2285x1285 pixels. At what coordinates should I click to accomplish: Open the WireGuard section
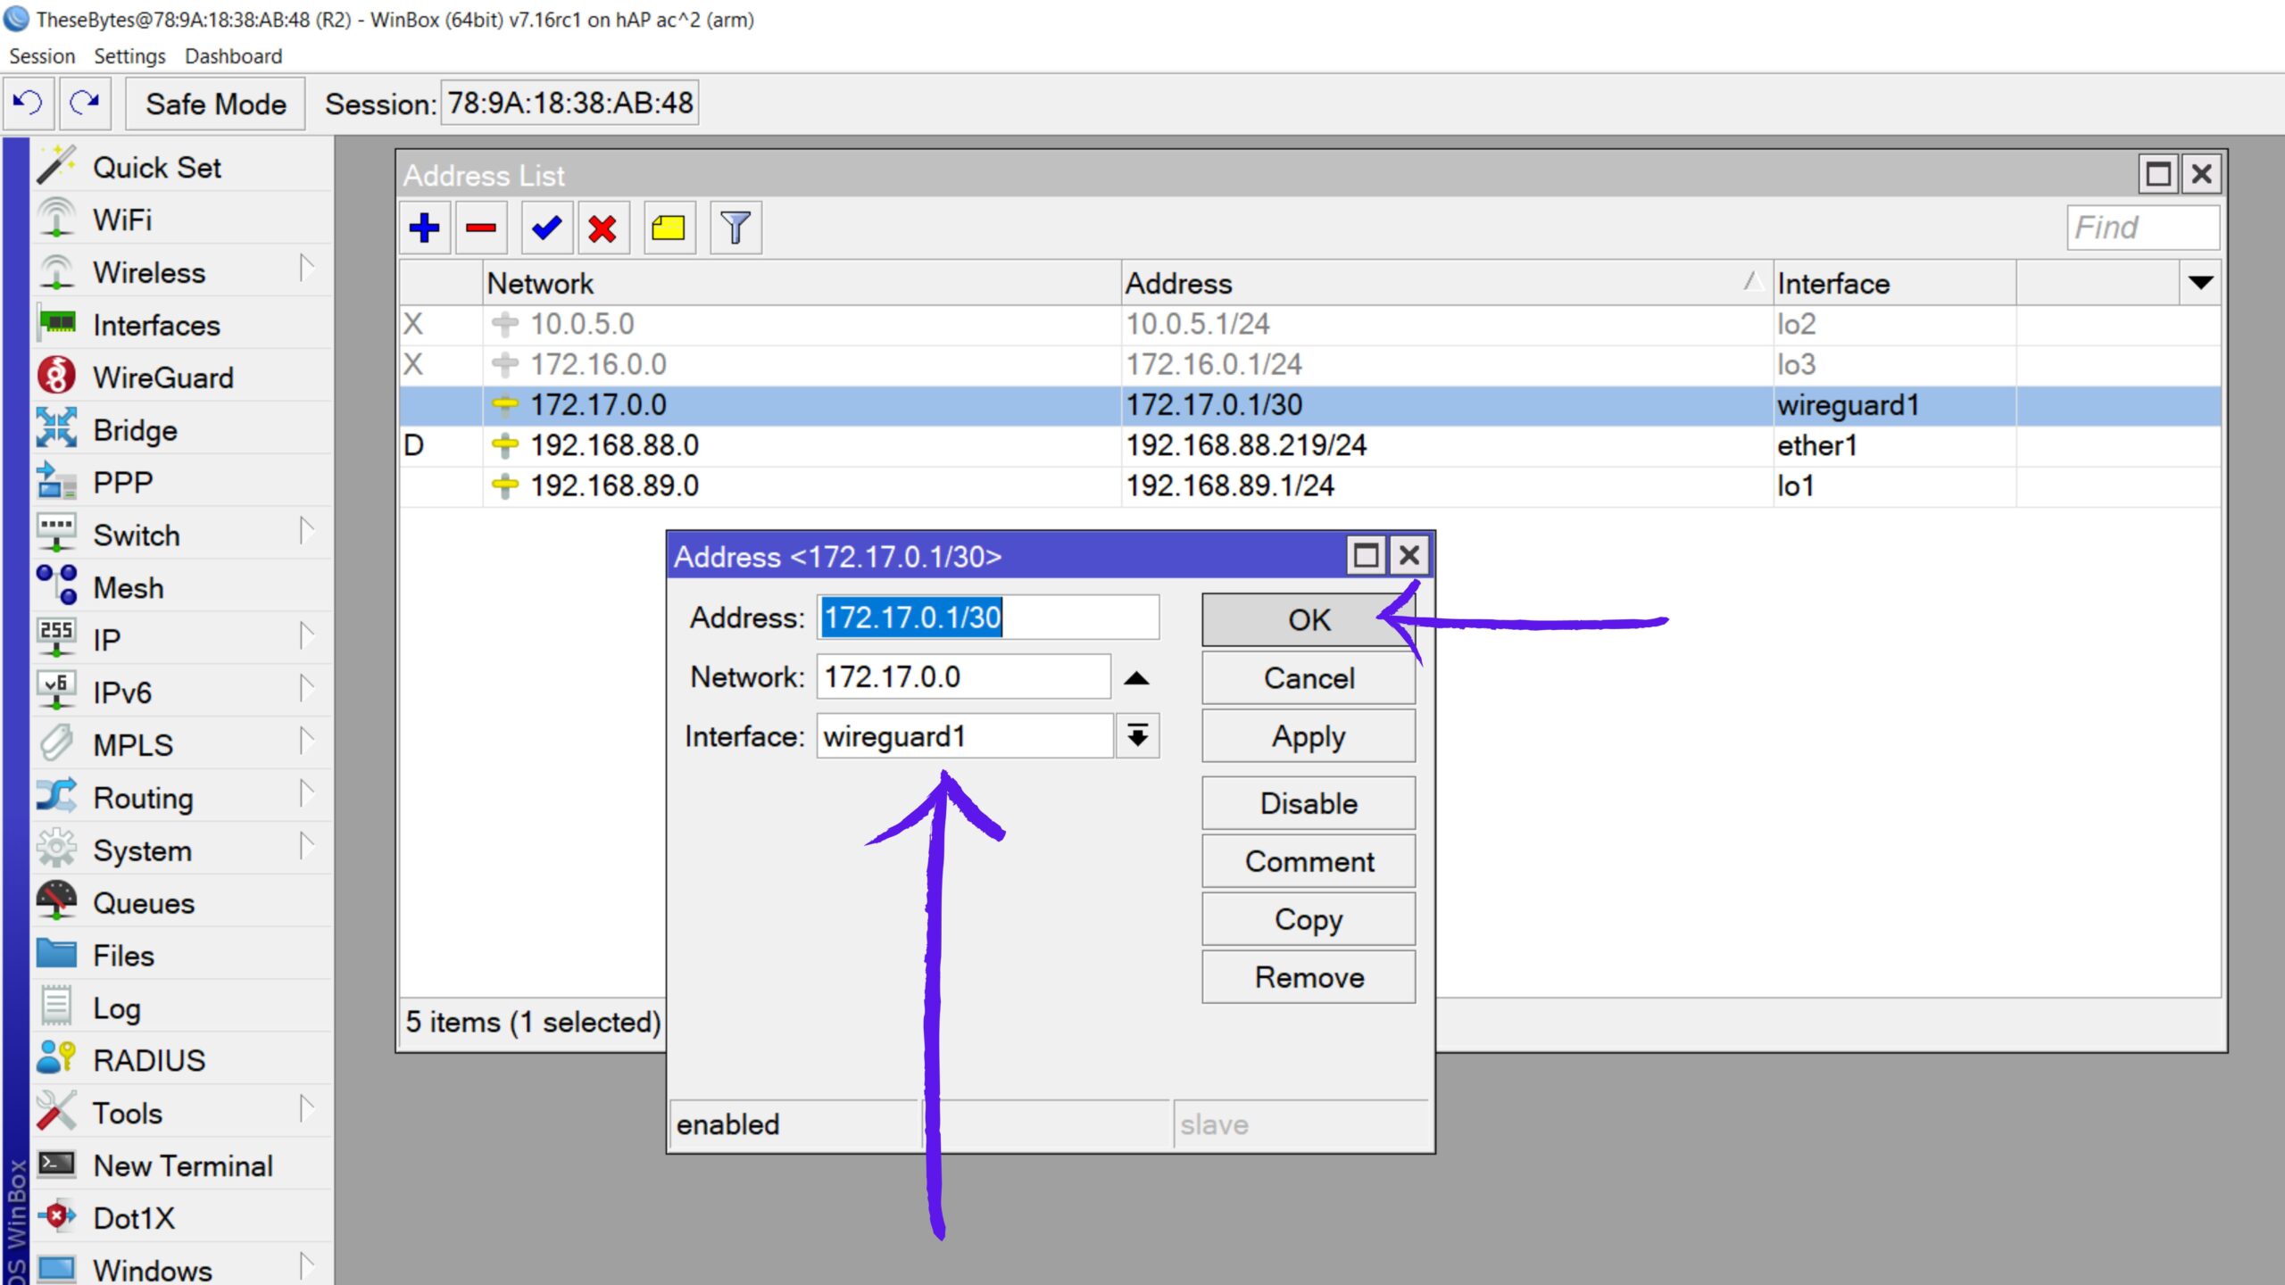tap(162, 377)
